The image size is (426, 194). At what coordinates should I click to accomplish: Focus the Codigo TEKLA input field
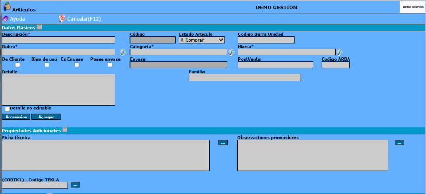[x=35, y=185]
